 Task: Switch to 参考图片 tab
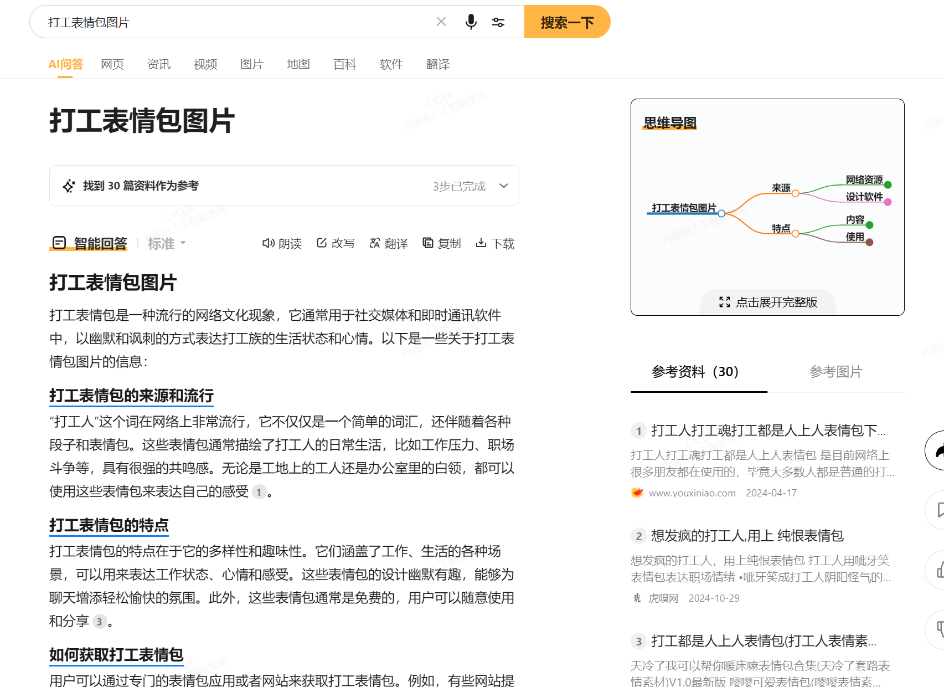coord(836,372)
